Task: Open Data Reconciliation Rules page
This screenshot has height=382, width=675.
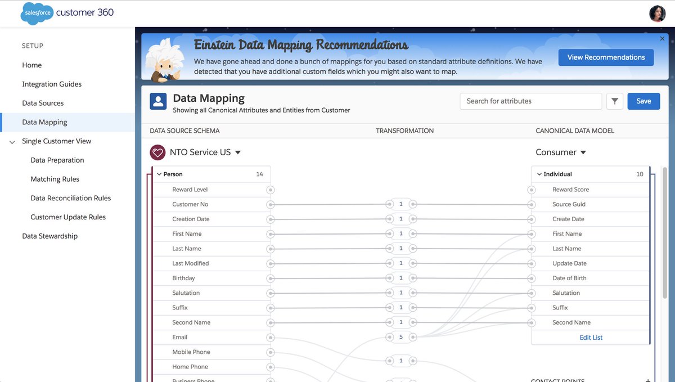Action: [71, 199]
